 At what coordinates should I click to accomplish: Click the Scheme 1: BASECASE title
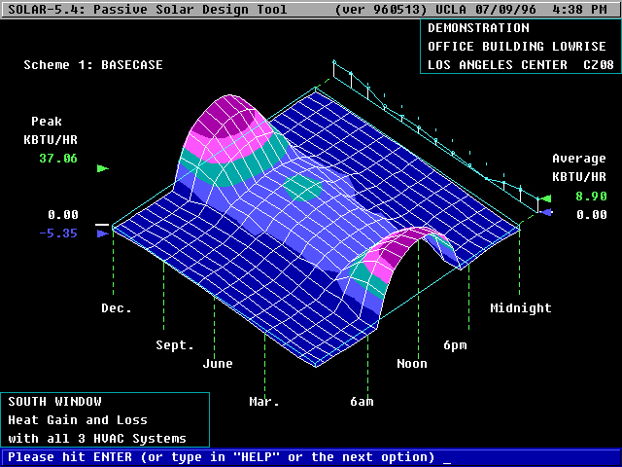coord(93,65)
